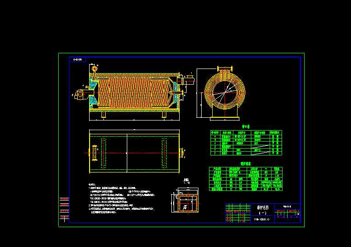The width and height of the screenshot is (351, 247).
Task: Select the small square detail view
Action: (188, 203)
